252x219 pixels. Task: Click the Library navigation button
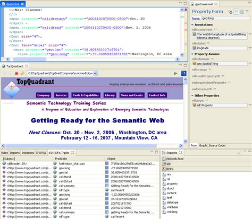(x=110, y=95)
